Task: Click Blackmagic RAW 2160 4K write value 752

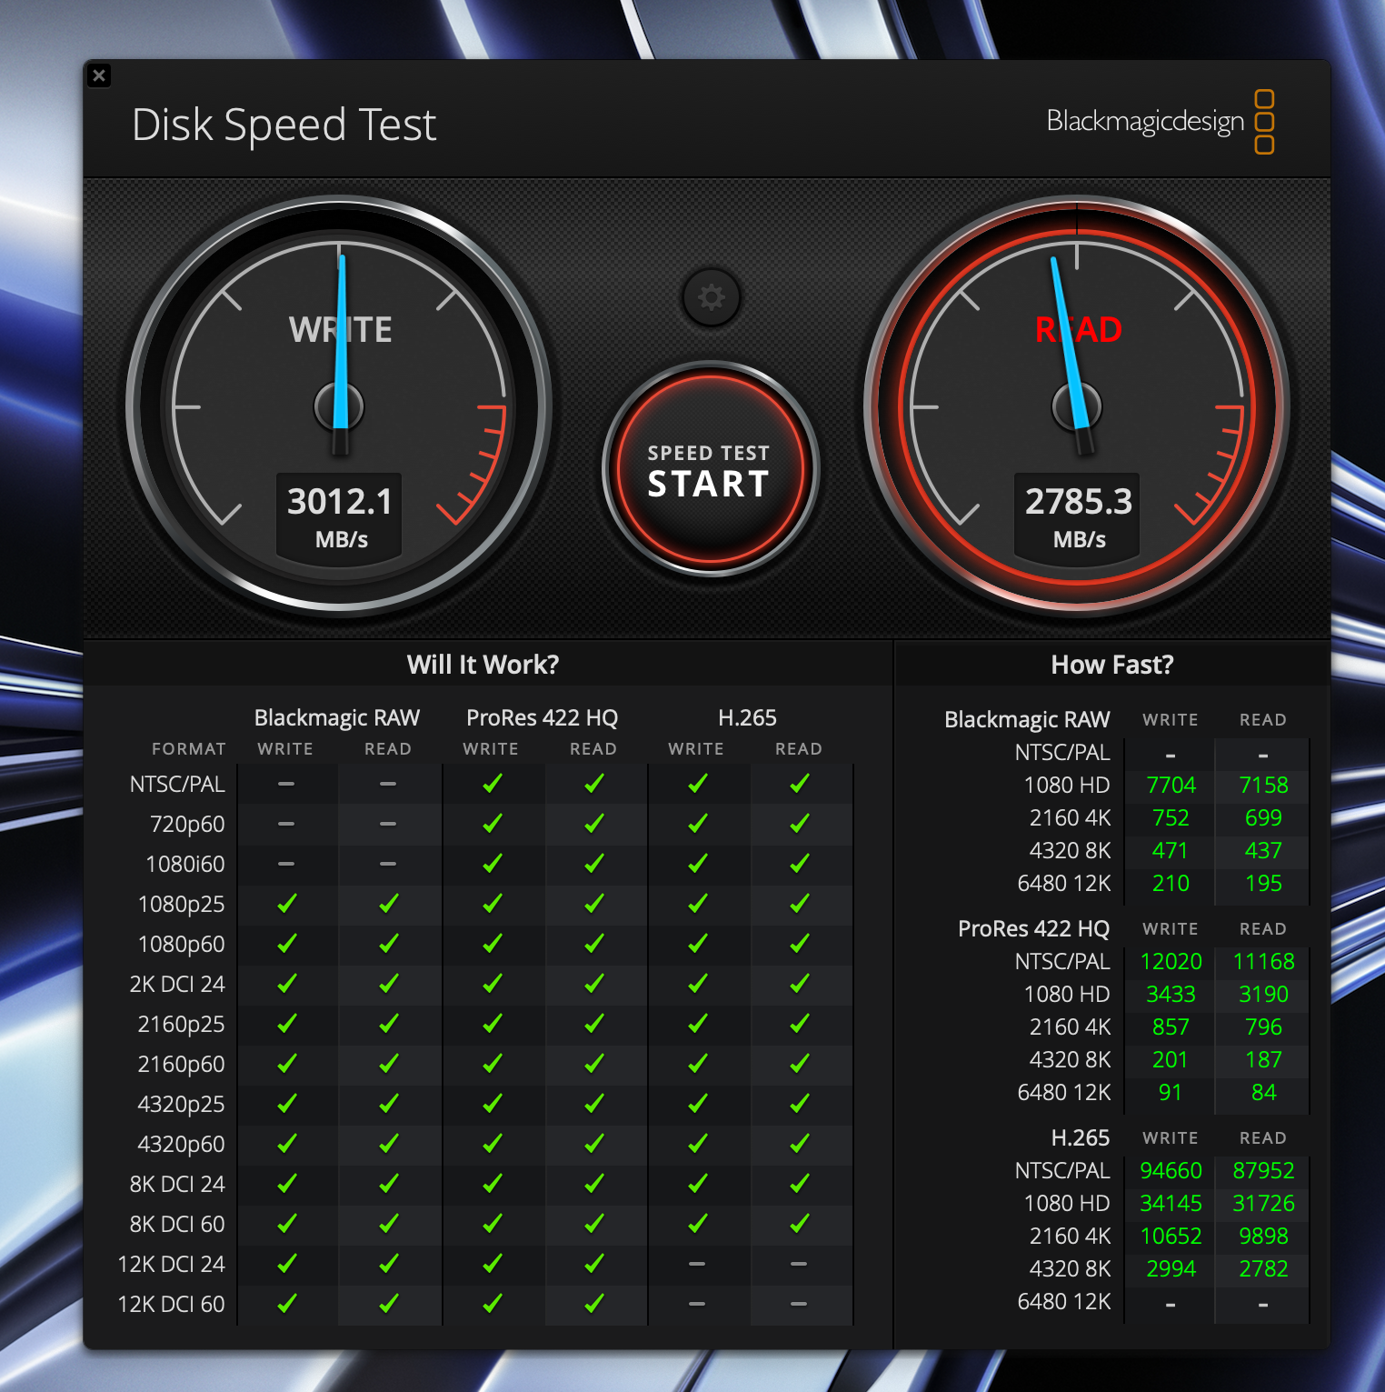Action: point(1171,817)
